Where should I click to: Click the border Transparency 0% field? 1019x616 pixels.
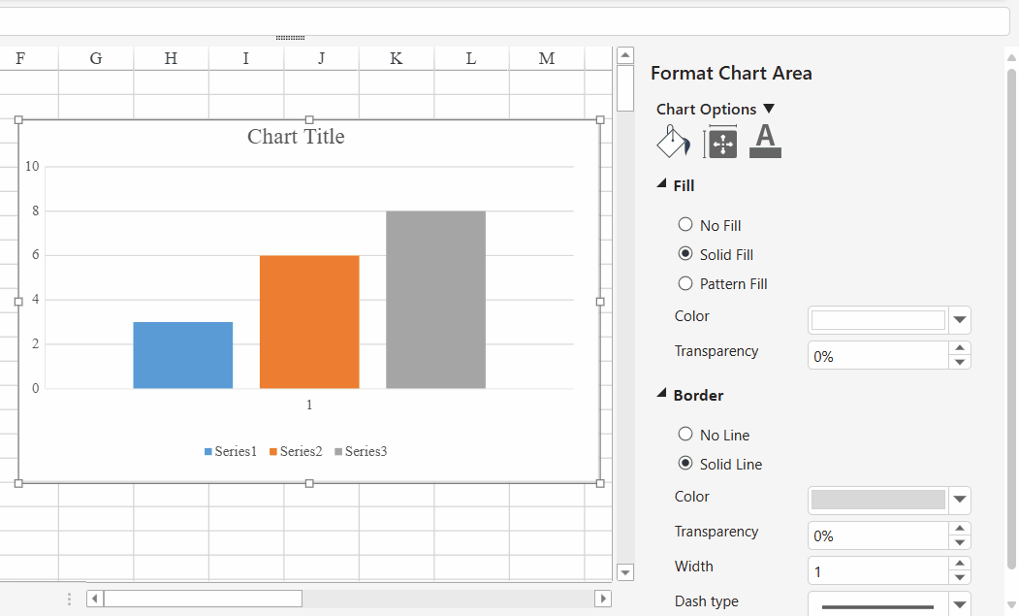click(x=878, y=535)
